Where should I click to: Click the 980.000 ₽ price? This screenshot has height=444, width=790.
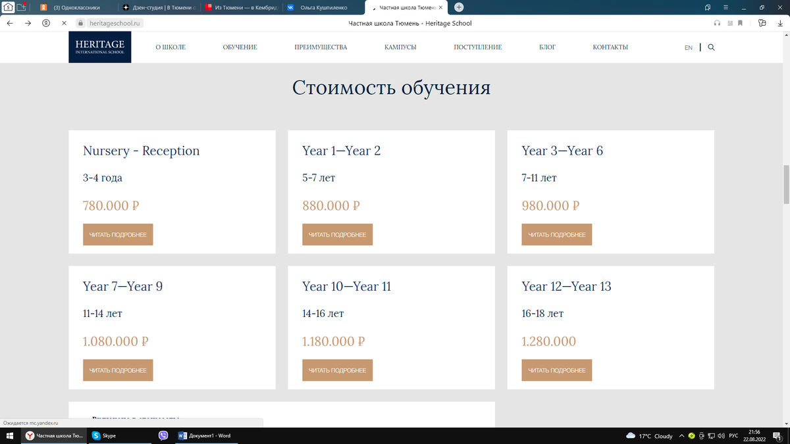(550, 205)
